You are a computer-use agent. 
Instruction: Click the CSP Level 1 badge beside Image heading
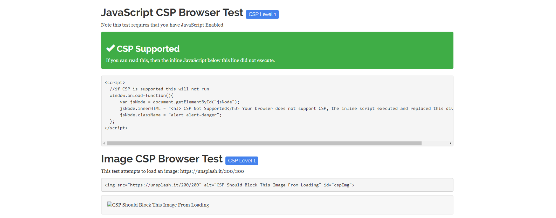242,161
